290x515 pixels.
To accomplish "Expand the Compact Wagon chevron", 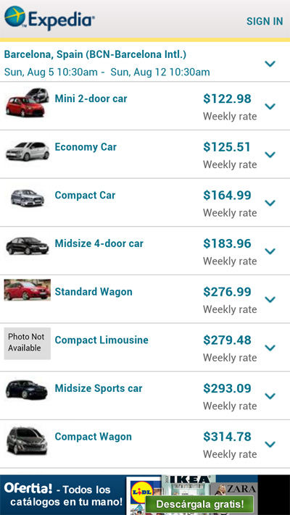I will click(x=270, y=444).
